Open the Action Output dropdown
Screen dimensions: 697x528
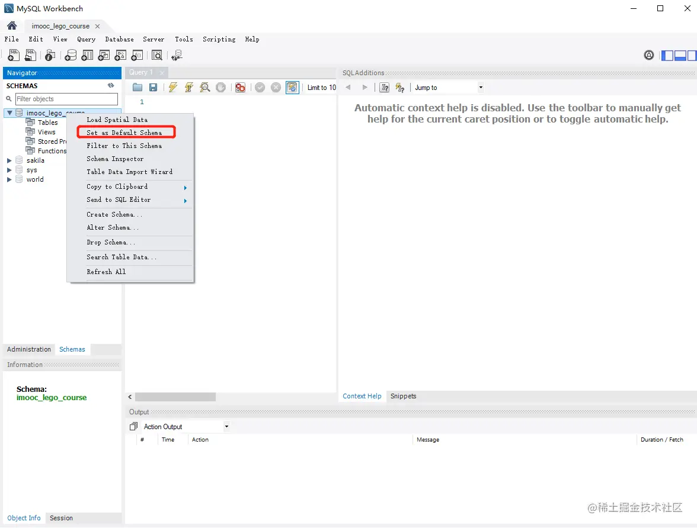226,426
